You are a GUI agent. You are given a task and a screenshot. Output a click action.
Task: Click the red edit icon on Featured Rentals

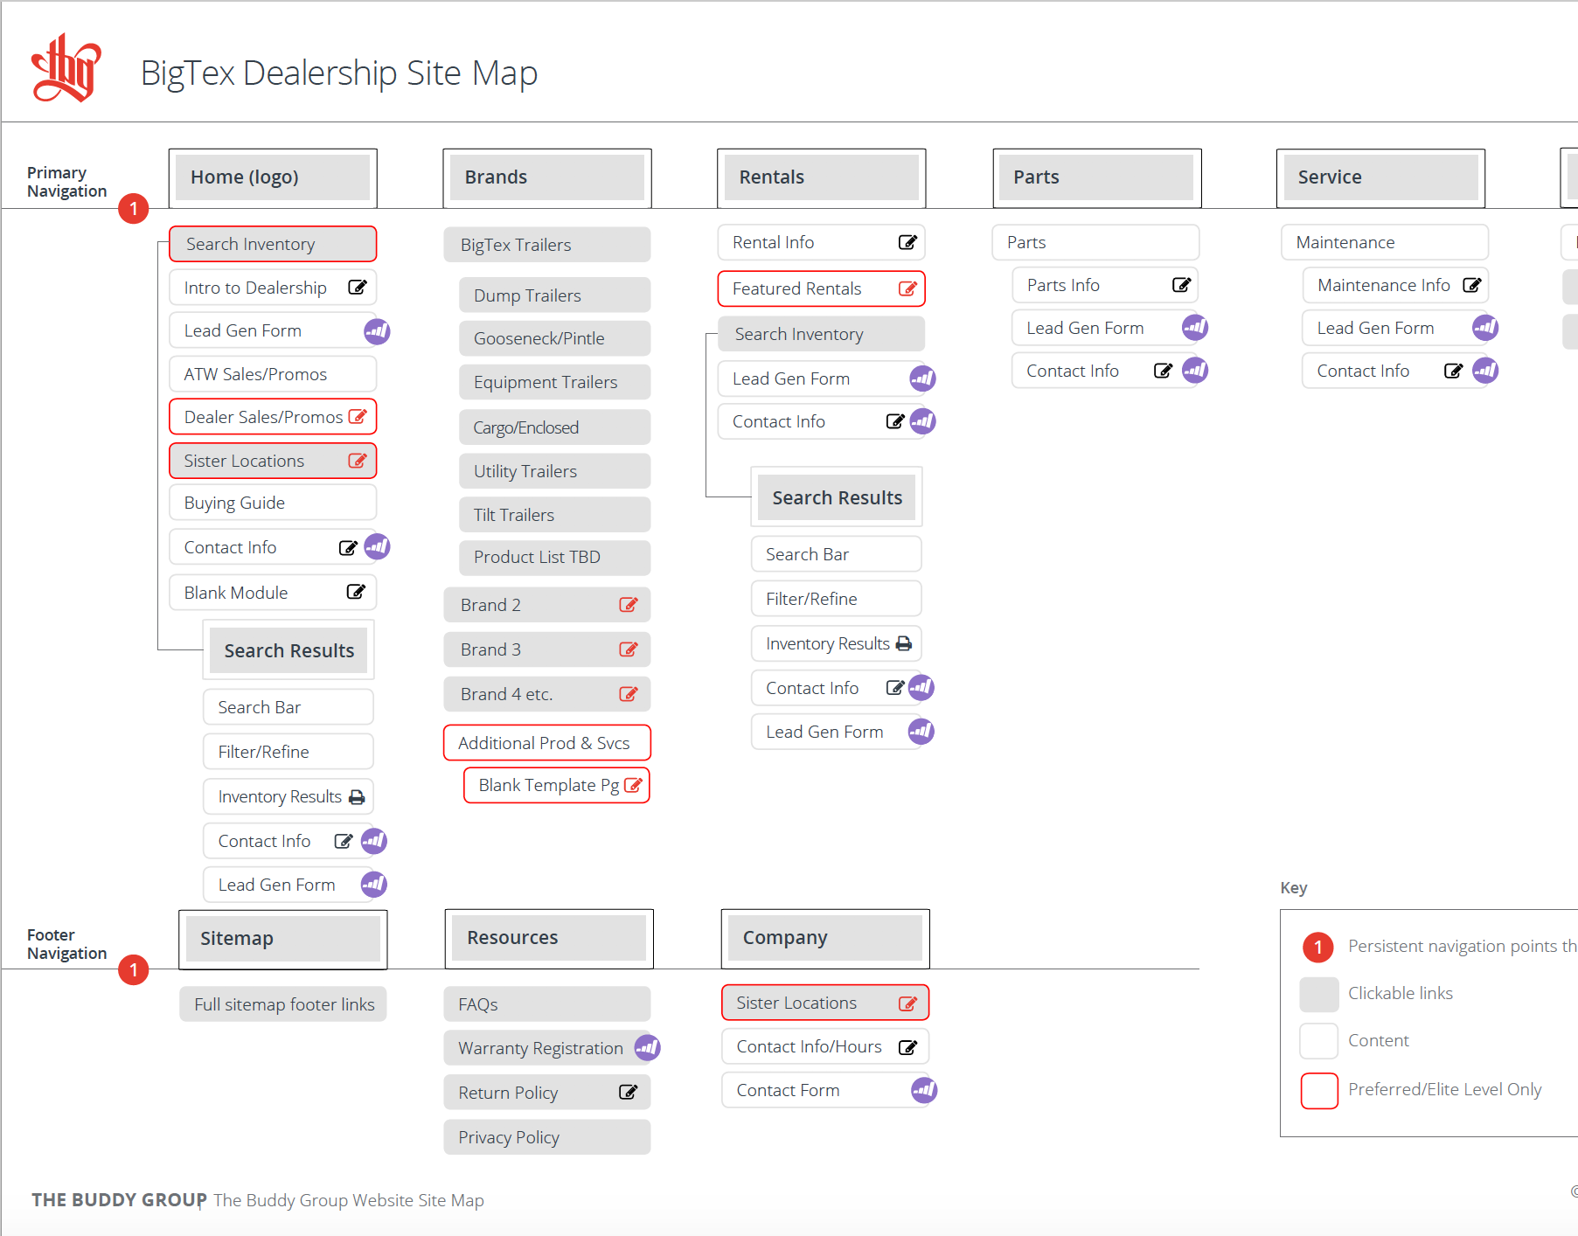[908, 288]
